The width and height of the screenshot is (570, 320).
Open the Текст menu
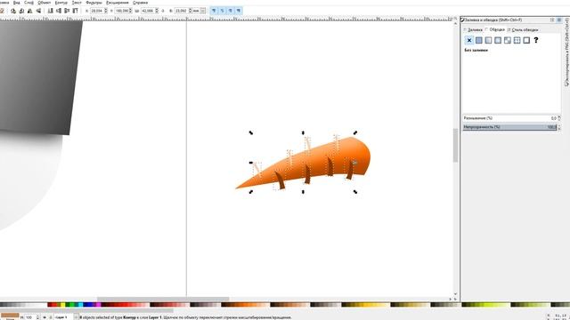[77, 3]
